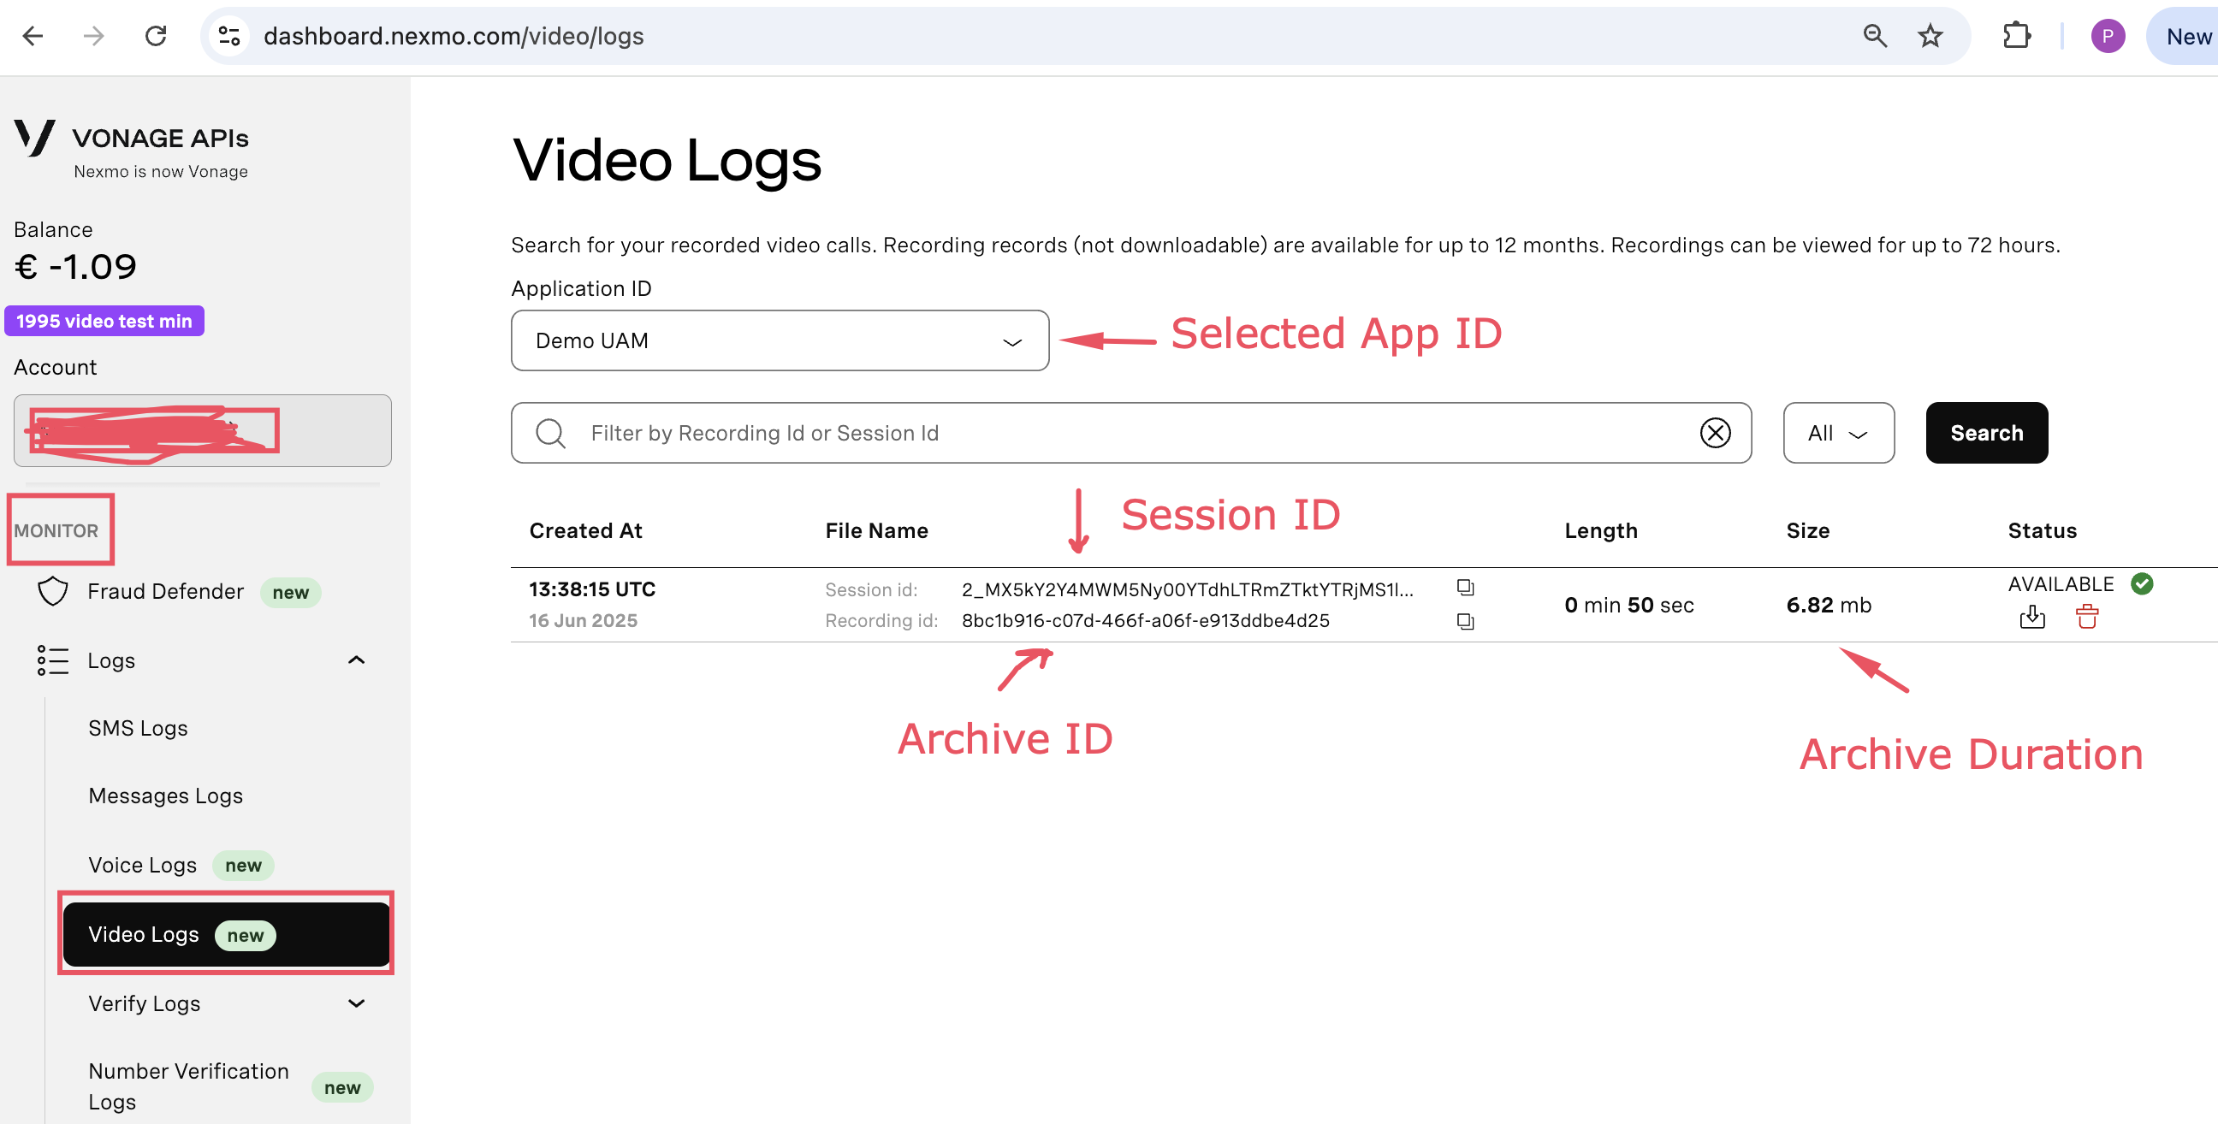The image size is (2218, 1124).
Task: Open Messages Logs
Action: click(165, 796)
